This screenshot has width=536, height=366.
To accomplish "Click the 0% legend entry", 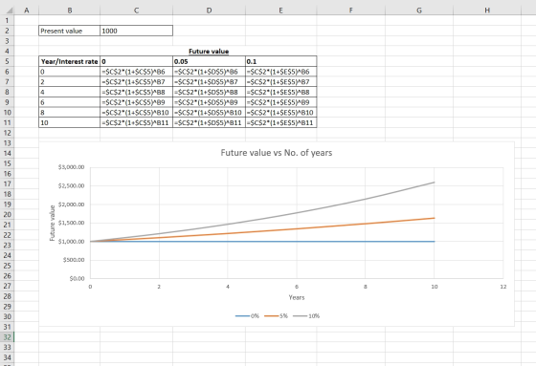I will 247,315.
